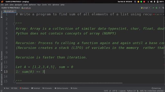The width and height of the screenshot is (165, 92).
Task: Click the circular tray icon beside the clock
Action: [x=135, y=2]
